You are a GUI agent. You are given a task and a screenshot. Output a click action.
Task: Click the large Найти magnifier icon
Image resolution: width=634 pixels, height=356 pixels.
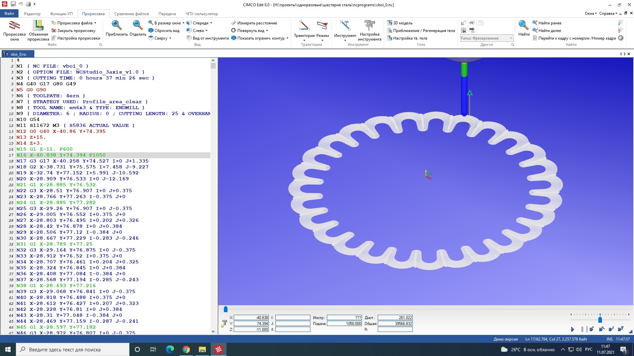[x=524, y=25]
